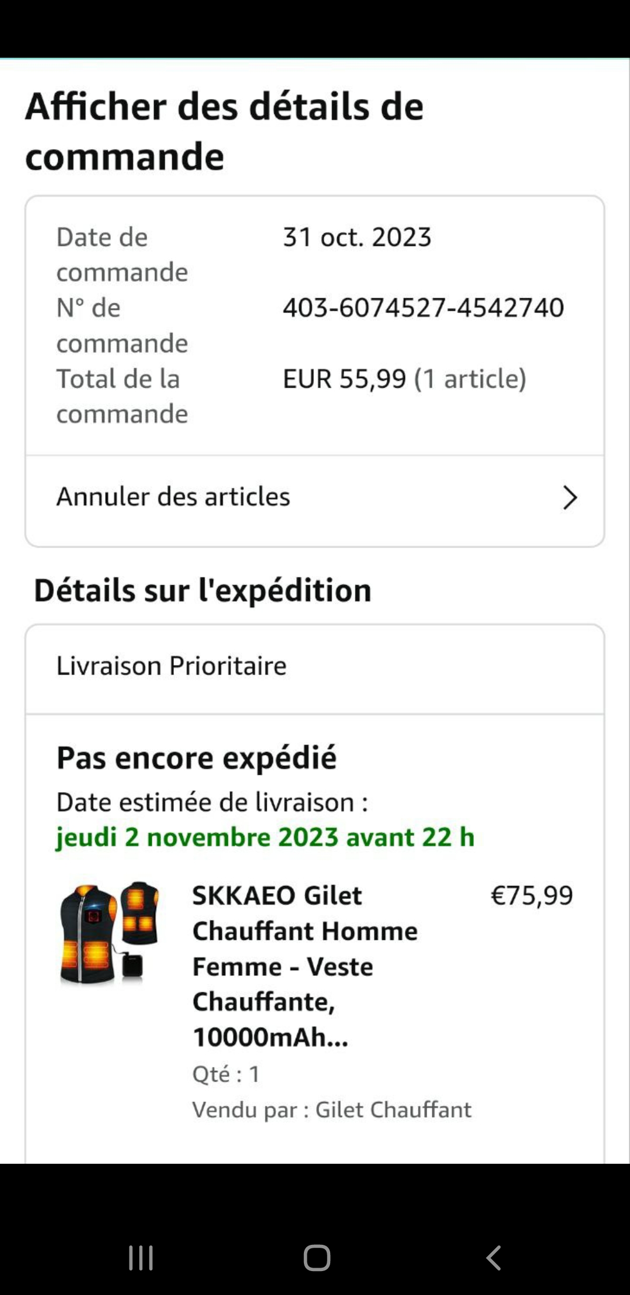Expand the Annuler des articles chevron
The width and height of the screenshot is (630, 1295).
tap(569, 498)
